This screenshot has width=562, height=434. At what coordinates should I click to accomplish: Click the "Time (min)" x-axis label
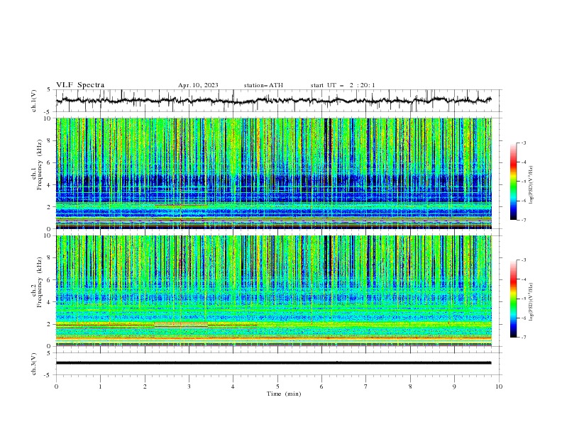(284, 394)
